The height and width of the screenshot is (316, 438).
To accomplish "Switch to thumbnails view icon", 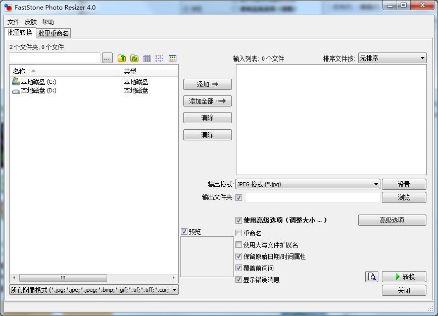I will (x=173, y=58).
